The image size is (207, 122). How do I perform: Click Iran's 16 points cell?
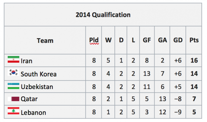point(194,61)
